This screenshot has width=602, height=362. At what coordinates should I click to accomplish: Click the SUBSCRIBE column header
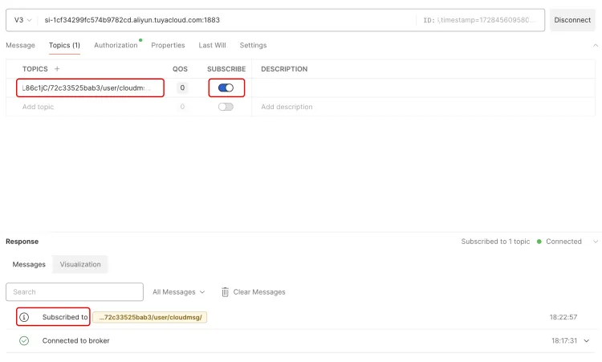226,69
